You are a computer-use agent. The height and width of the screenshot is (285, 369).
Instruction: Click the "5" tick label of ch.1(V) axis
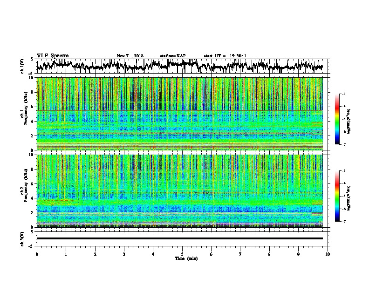32,59
